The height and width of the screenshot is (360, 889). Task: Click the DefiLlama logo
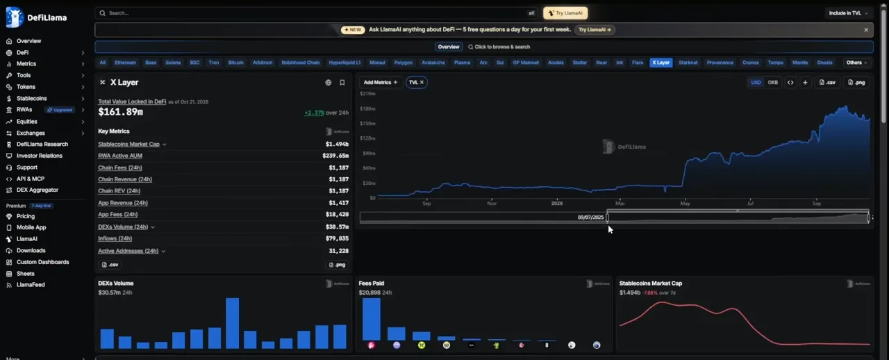click(36, 17)
